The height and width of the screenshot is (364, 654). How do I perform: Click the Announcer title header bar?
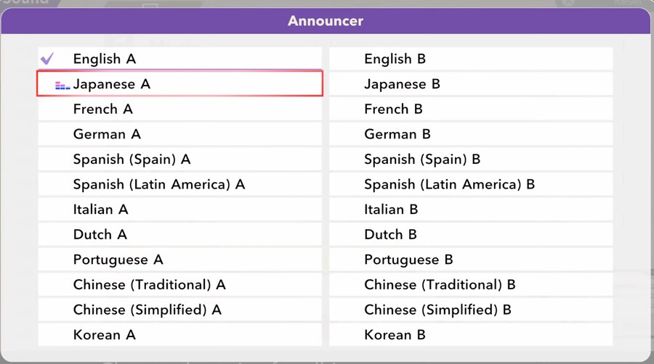coord(326,21)
